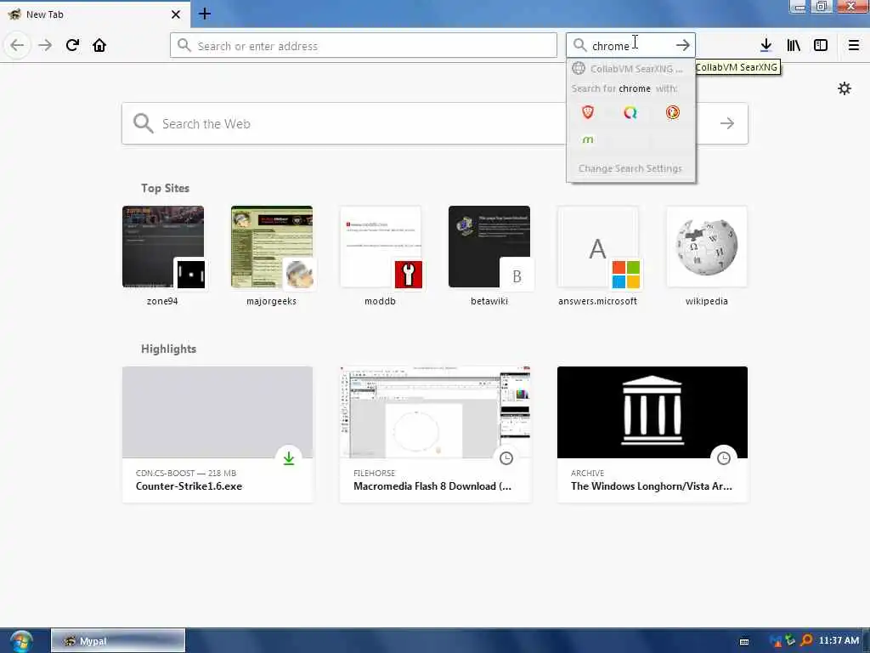This screenshot has height=653, width=870.
Task: Open new tab preferences gear
Action: click(x=845, y=88)
